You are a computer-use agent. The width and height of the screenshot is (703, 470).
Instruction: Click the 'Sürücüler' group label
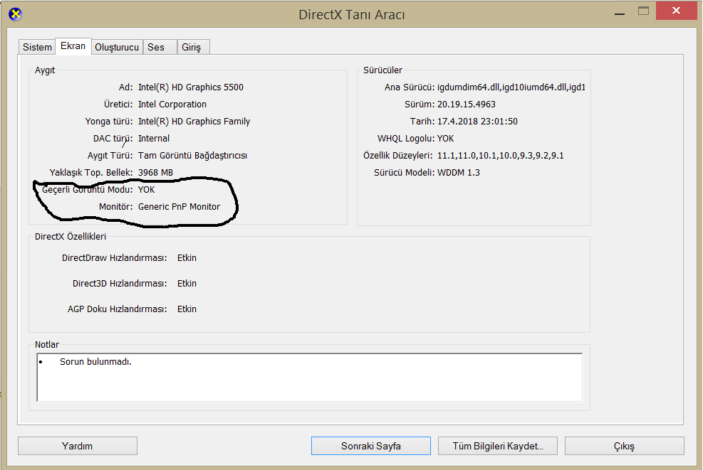click(x=382, y=70)
